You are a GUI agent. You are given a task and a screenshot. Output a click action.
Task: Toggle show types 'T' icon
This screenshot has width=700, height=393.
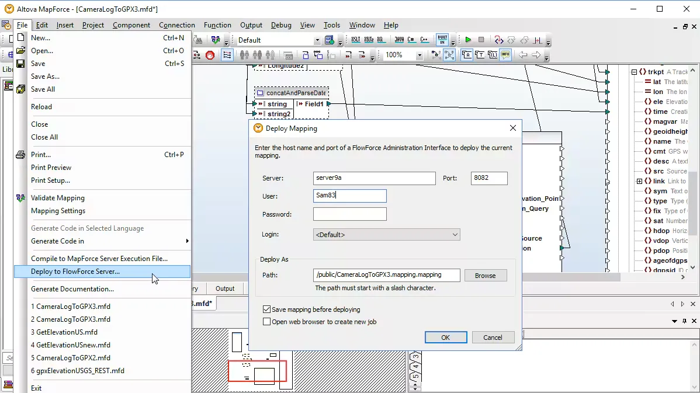point(480,55)
